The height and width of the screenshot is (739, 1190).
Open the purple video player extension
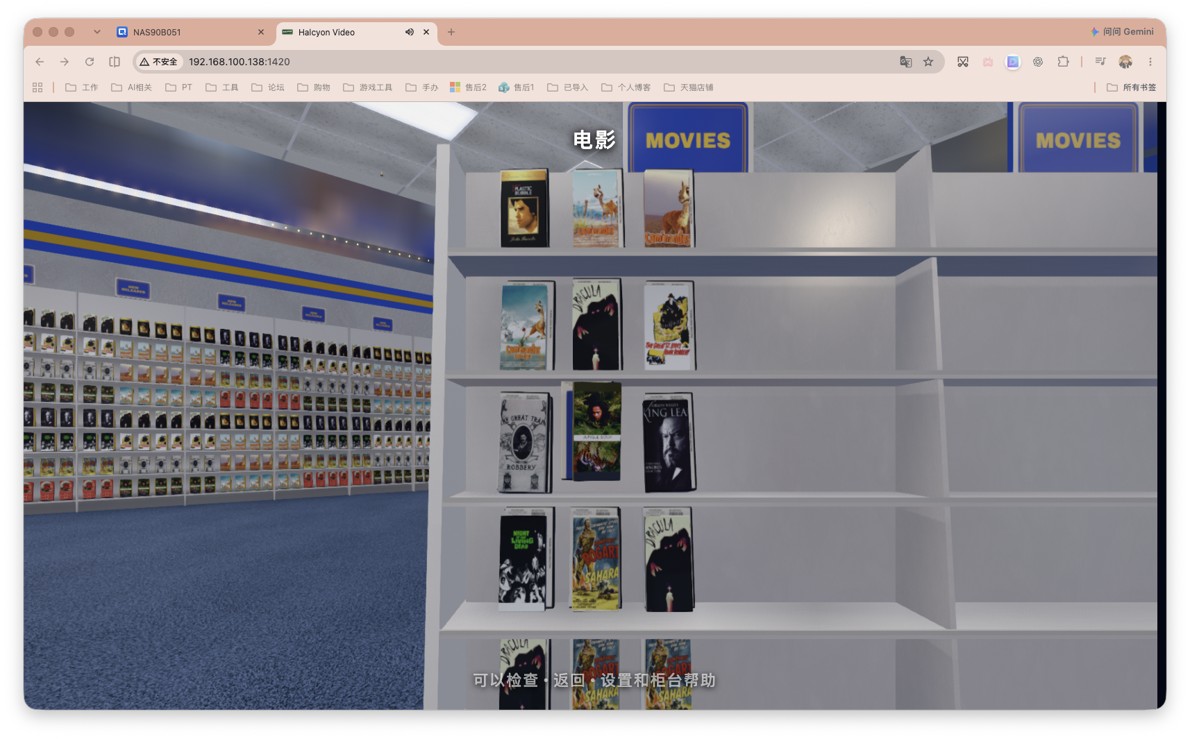1013,62
